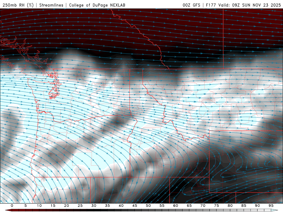Select the 50 label on the legend
The image size is (283, 212).
pos(148,206)
